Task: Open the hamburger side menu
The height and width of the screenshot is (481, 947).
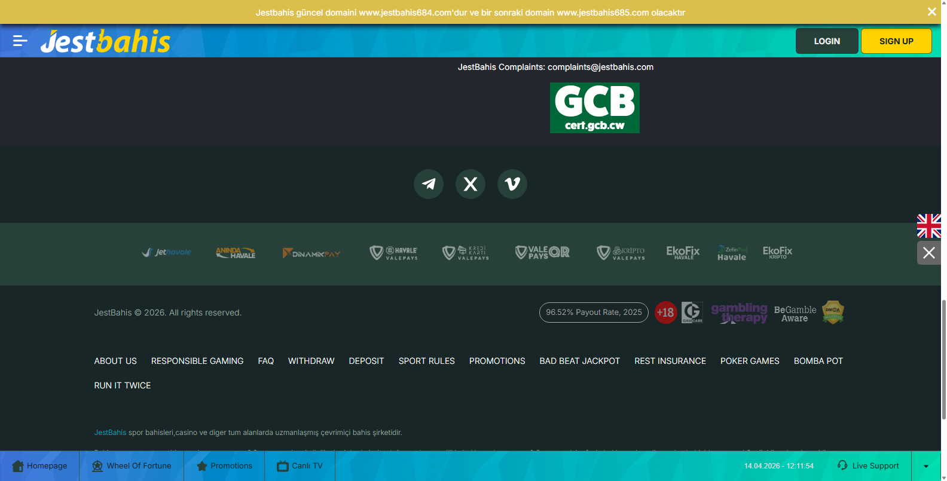Action: 20,41
